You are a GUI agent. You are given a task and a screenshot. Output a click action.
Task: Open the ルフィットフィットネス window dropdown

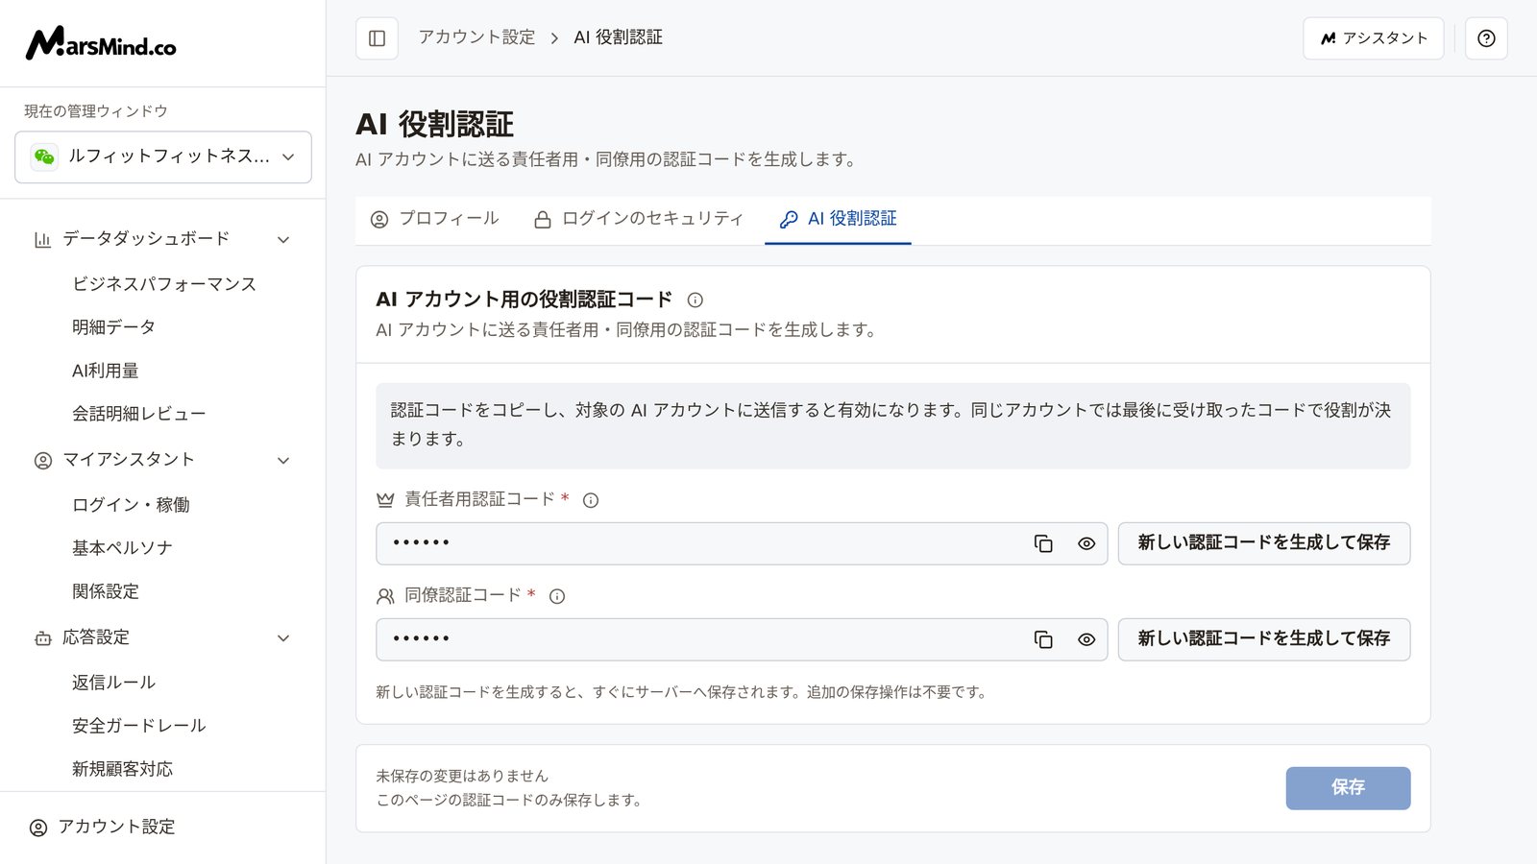point(163,156)
